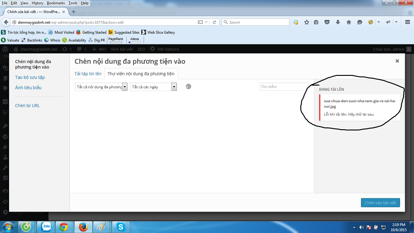Click the URL address bar

(104, 22)
